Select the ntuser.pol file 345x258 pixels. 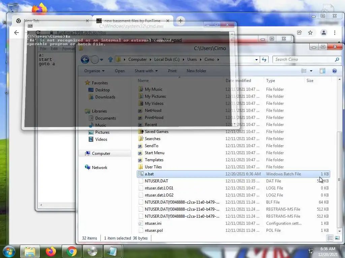[154, 230]
